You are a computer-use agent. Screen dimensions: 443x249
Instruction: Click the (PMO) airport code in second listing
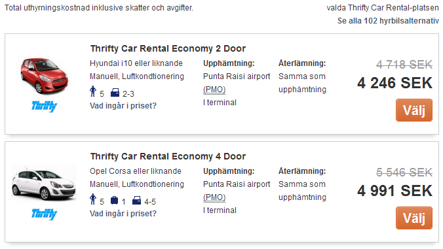click(214, 197)
